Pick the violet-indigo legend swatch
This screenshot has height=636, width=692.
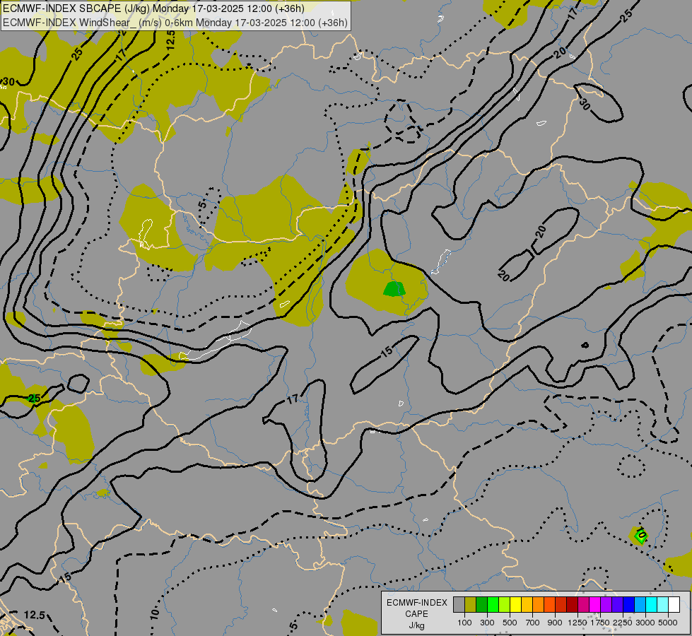coord(618,604)
